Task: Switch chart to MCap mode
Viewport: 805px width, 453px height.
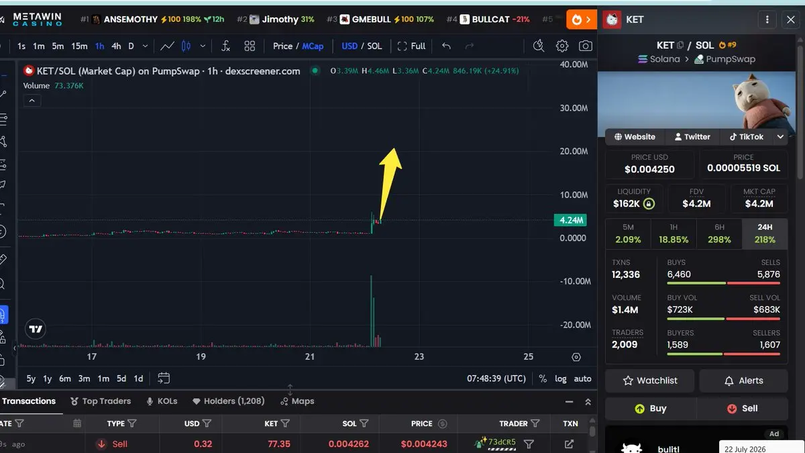Action: [x=313, y=46]
